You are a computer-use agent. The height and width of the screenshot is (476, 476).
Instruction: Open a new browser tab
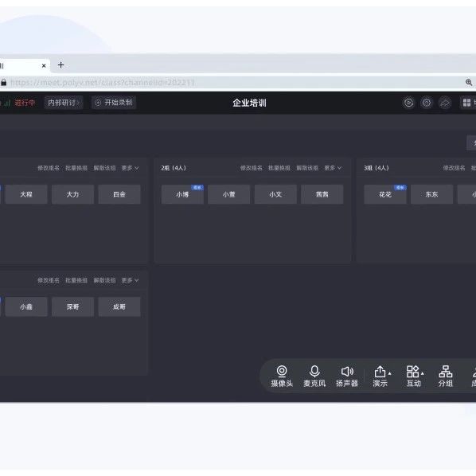60,65
